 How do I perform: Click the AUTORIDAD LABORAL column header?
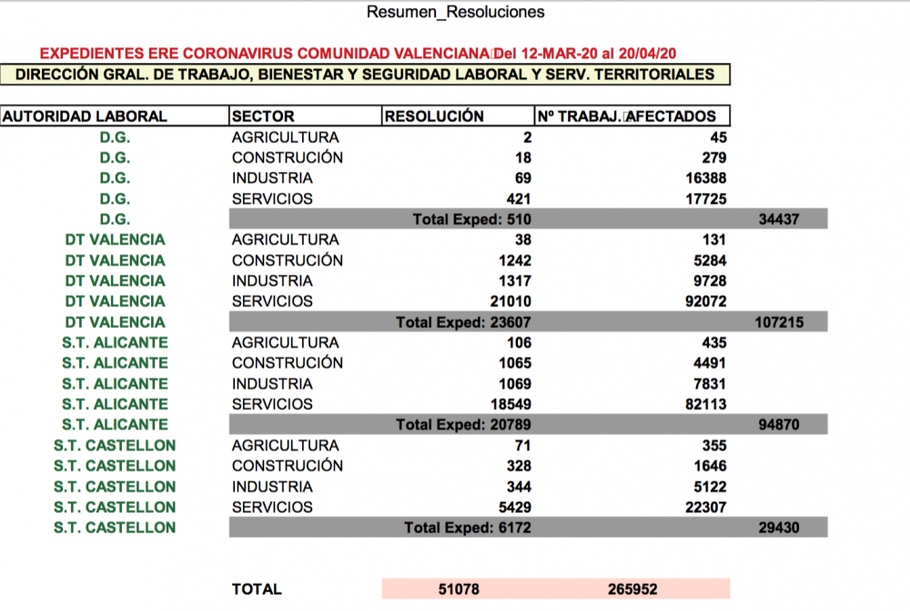click(x=86, y=116)
